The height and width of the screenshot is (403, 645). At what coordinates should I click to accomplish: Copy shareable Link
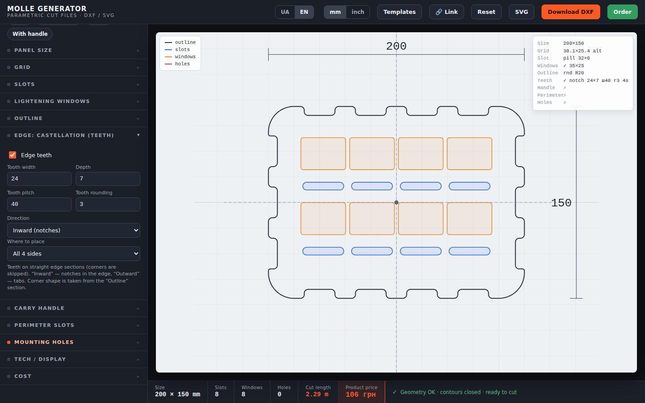(x=447, y=12)
